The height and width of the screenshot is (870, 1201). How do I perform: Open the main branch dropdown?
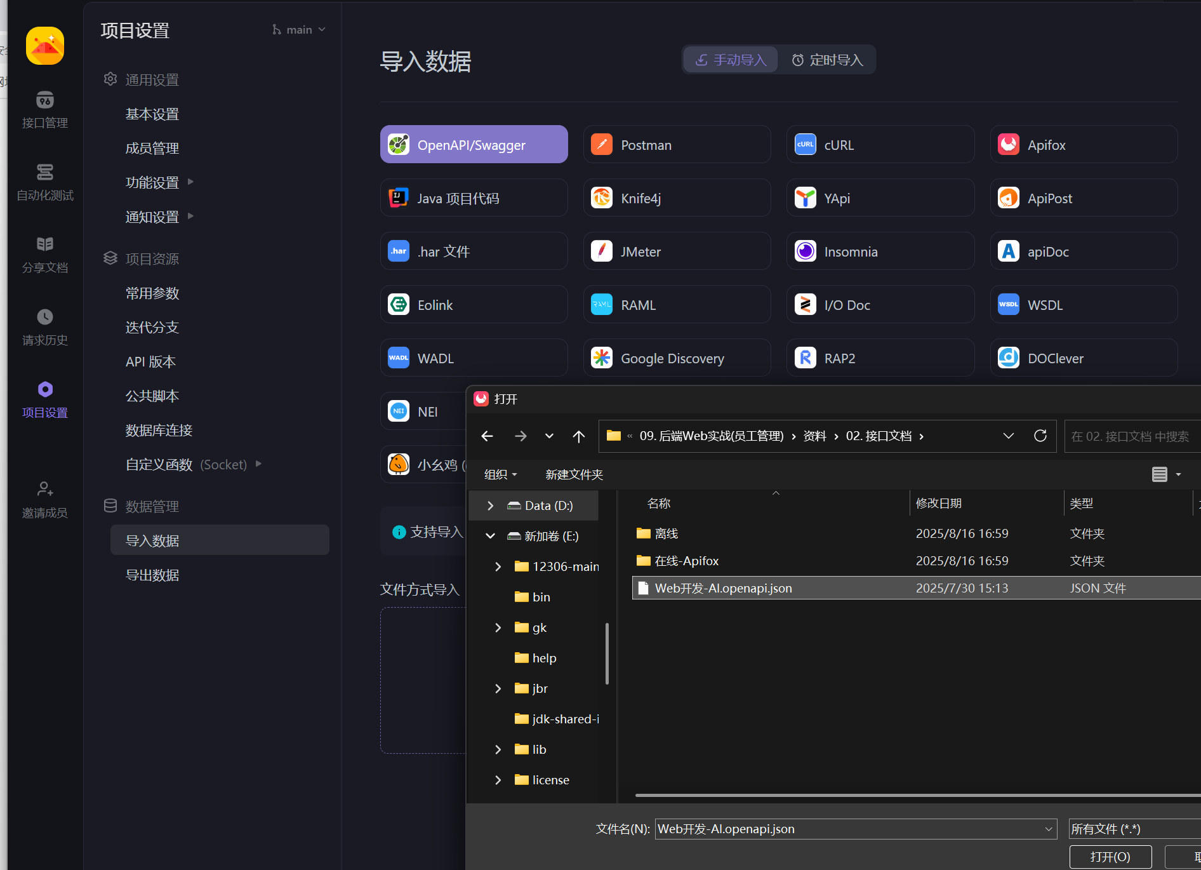point(299,30)
